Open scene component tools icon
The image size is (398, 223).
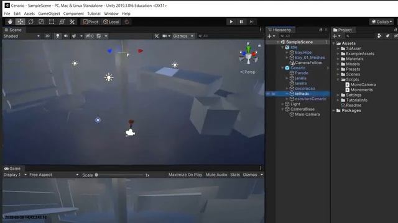click(157, 36)
